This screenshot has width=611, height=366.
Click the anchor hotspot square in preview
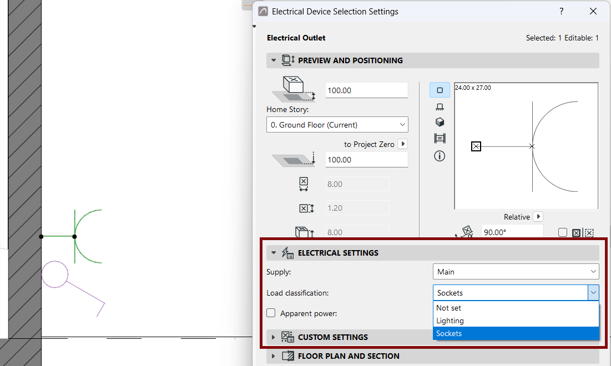pyautogui.click(x=476, y=146)
